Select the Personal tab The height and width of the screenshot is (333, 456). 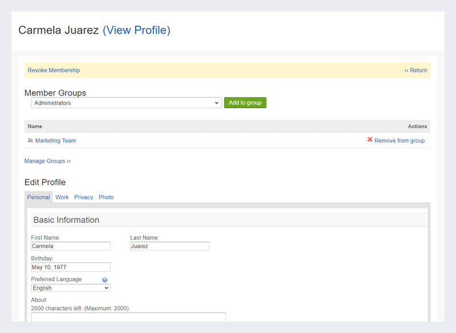coord(38,197)
